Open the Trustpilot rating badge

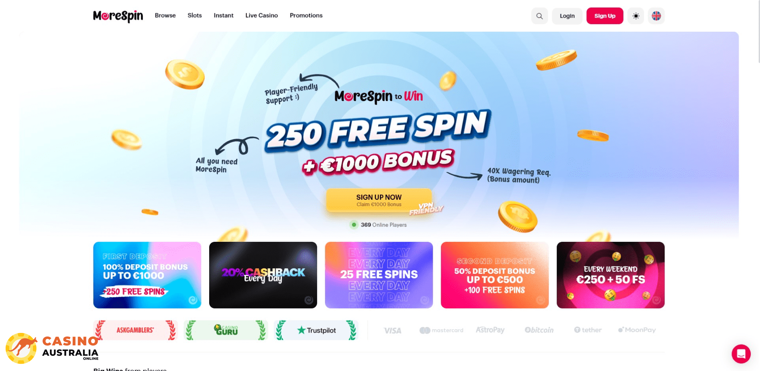pyautogui.click(x=316, y=330)
